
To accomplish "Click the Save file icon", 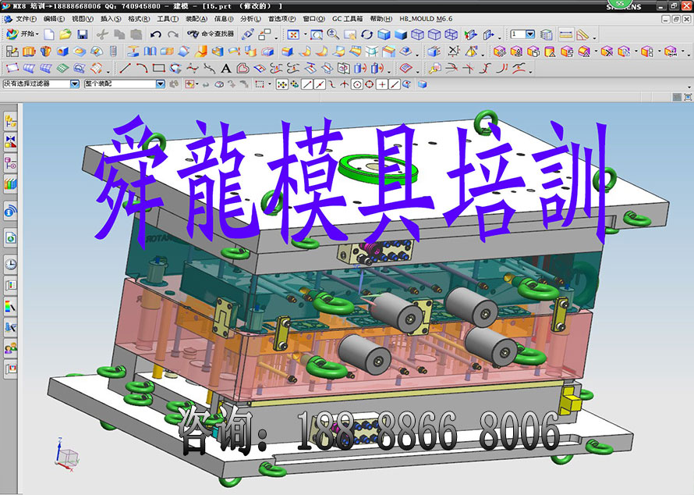I will tap(82, 34).
